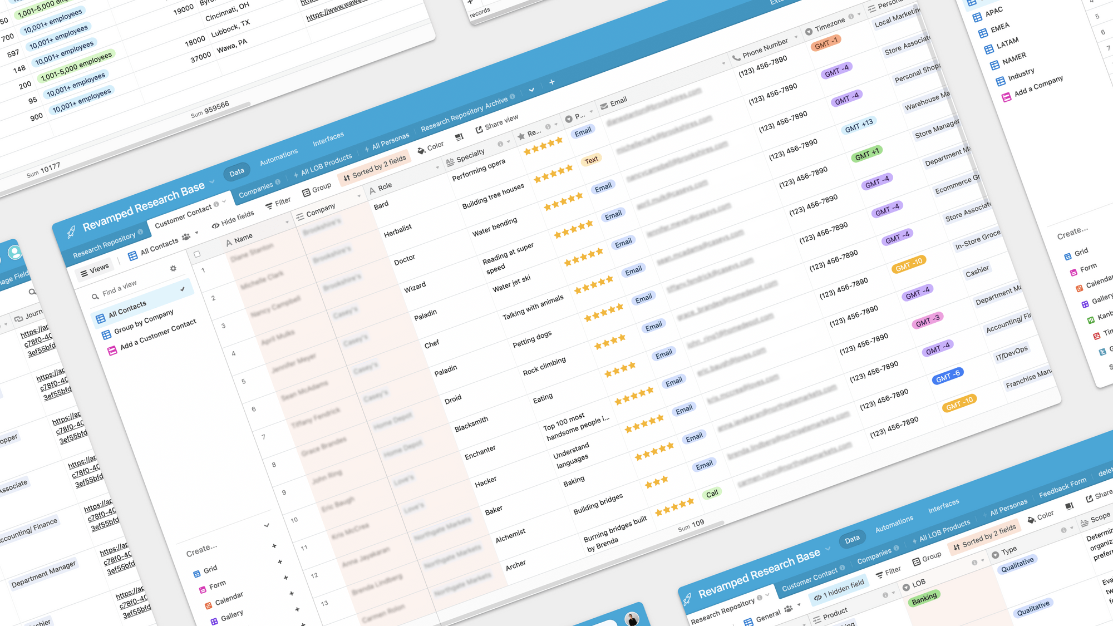Expand the base title chevron in center window
The height and width of the screenshot is (626, 1113).
[x=212, y=182]
